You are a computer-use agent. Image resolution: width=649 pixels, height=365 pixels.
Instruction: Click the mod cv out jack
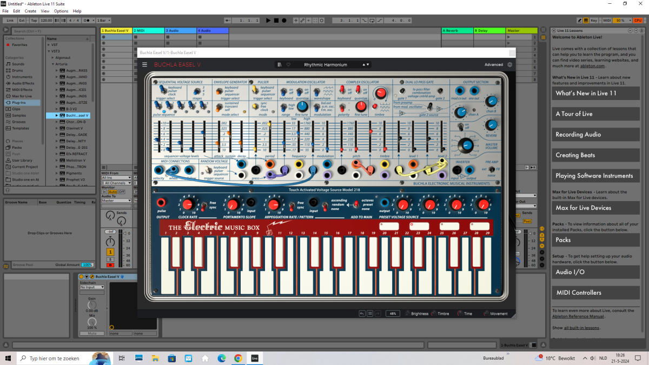(459, 90)
